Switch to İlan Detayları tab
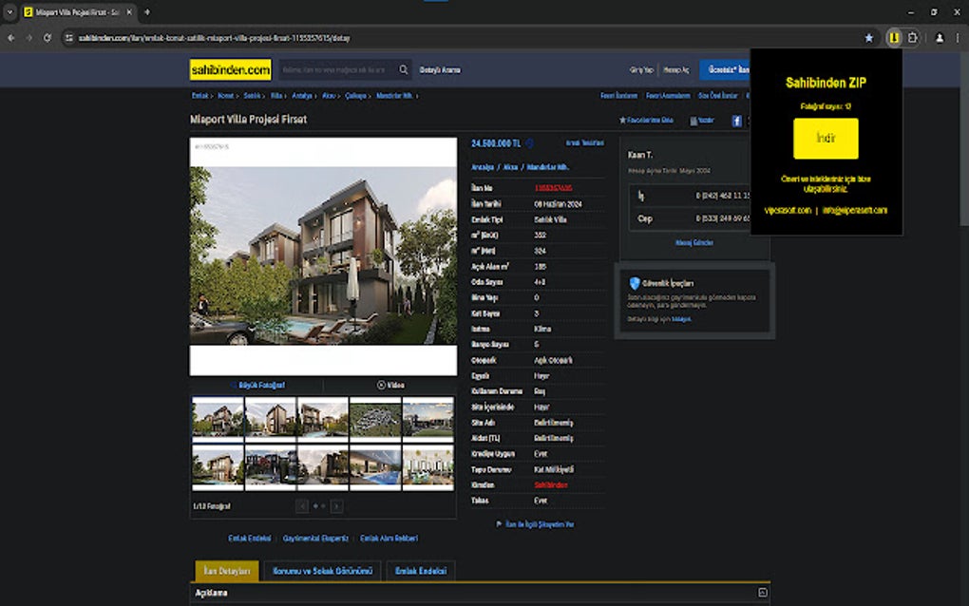The height and width of the screenshot is (606, 969). pos(227,571)
